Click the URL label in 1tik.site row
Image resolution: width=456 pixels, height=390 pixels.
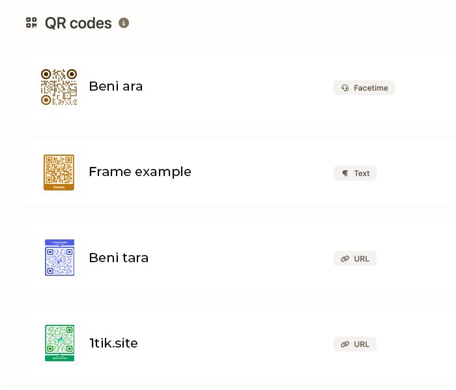(x=362, y=344)
